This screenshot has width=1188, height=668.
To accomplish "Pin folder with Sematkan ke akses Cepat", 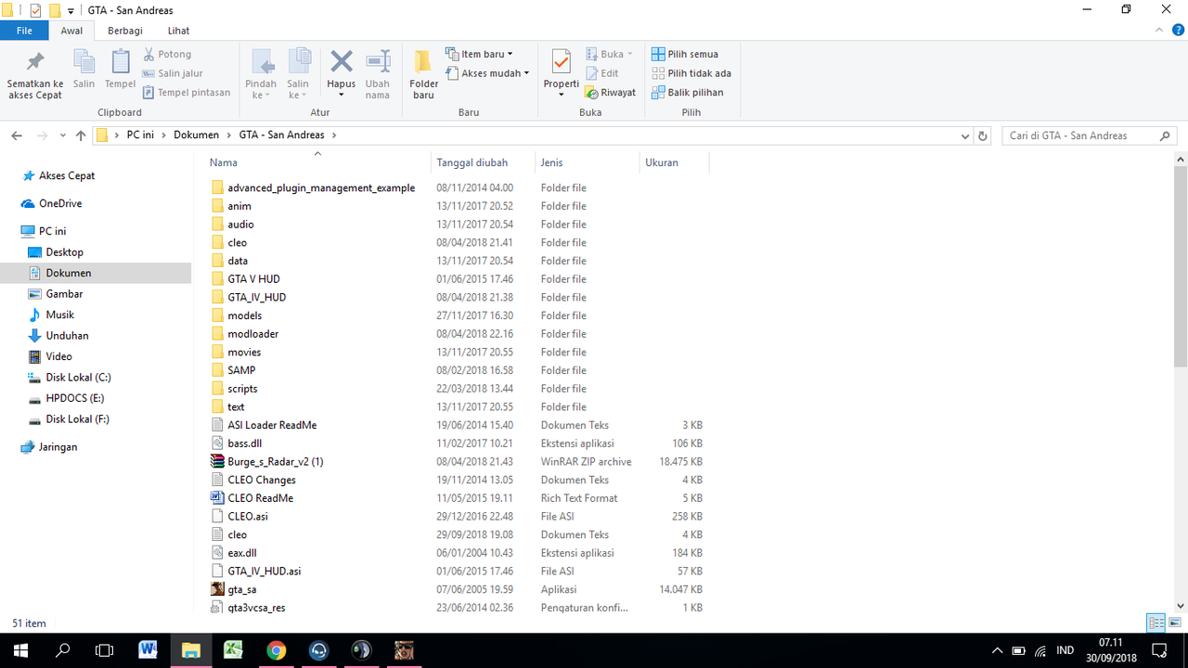I will pos(35,74).
